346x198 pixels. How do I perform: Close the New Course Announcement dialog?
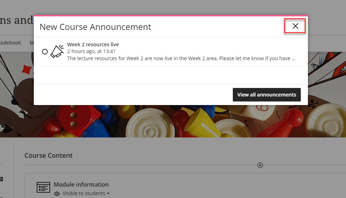tap(295, 26)
